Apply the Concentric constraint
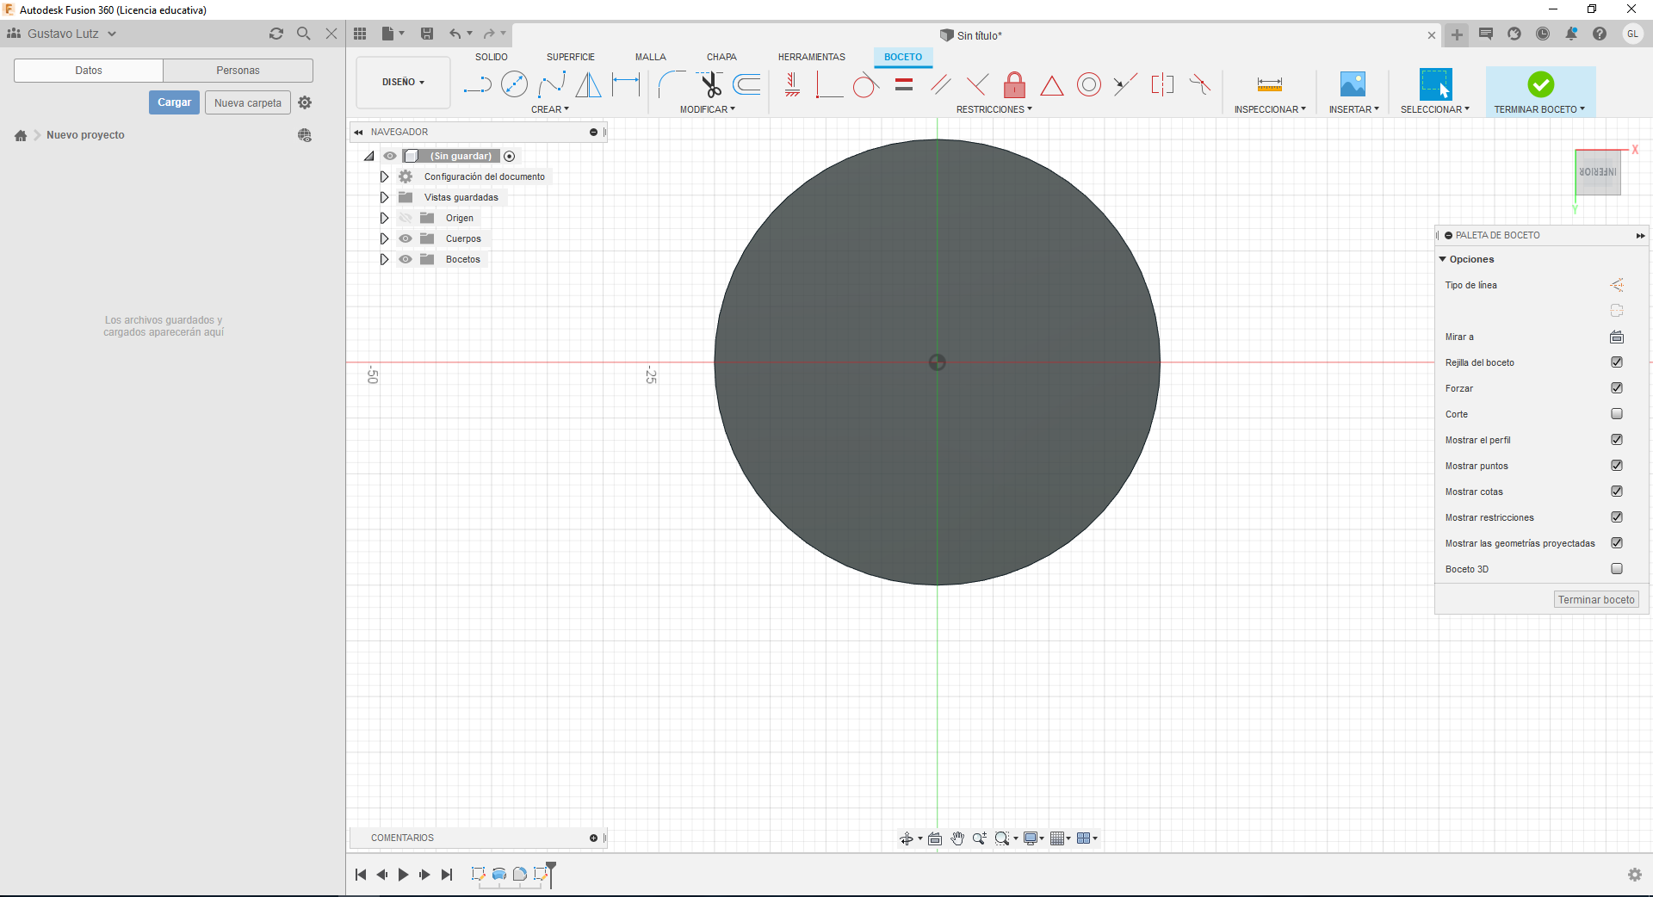This screenshot has width=1653, height=897. pyautogui.click(x=1089, y=84)
